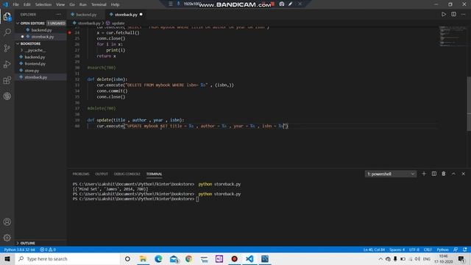The image size is (471, 265).
Task: Open notifications bell in status bar
Action: (x=464, y=250)
